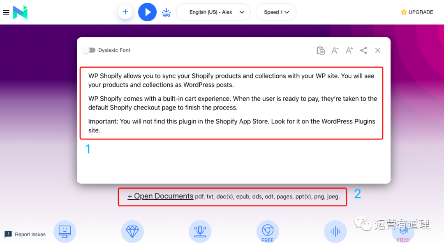Screen dimensions: 444x244
Task: Click Report Issues
Action: (25, 235)
